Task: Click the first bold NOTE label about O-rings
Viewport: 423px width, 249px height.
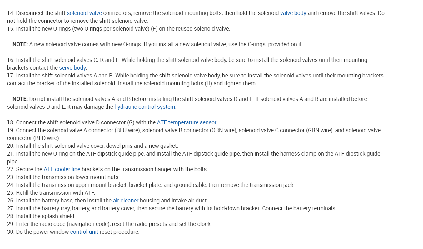Action: click(x=20, y=44)
